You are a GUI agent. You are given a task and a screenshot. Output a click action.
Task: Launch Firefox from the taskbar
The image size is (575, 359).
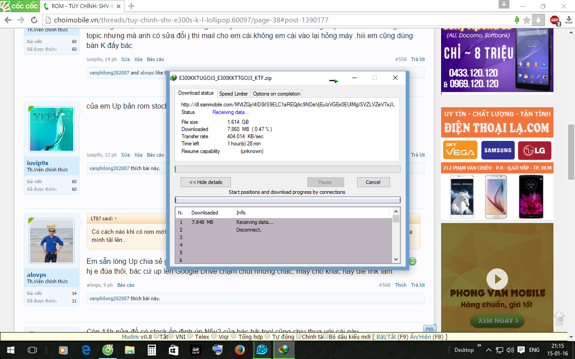(x=240, y=350)
